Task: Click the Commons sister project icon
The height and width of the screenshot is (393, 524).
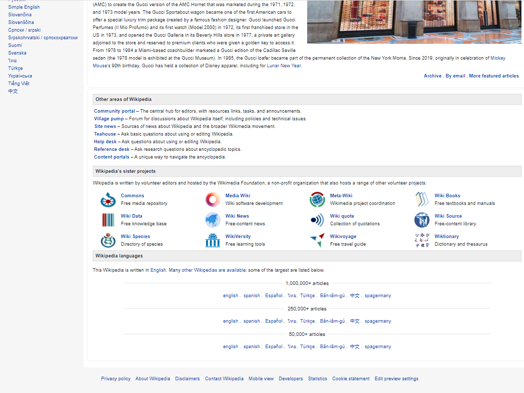Action: point(108,200)
